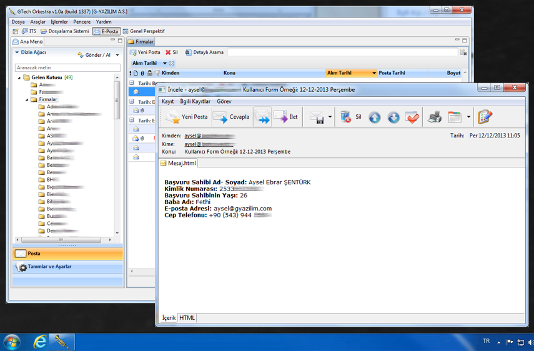Screen dimensions: 534x351
Task: Click the priority exclamation column header
Action: [x=131, y=73]
